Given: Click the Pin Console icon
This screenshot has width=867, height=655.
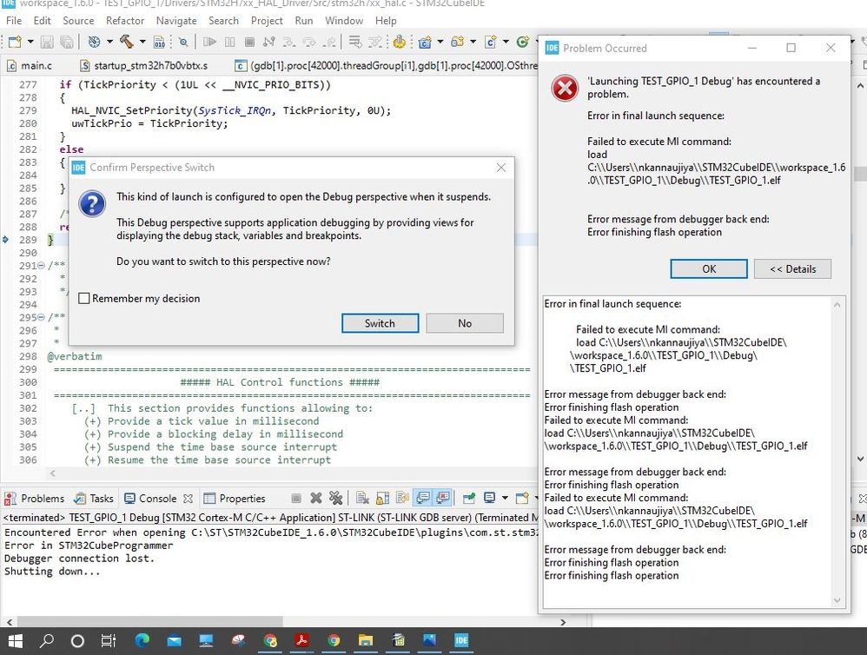Looking at the screenshot, I should 468,498.
